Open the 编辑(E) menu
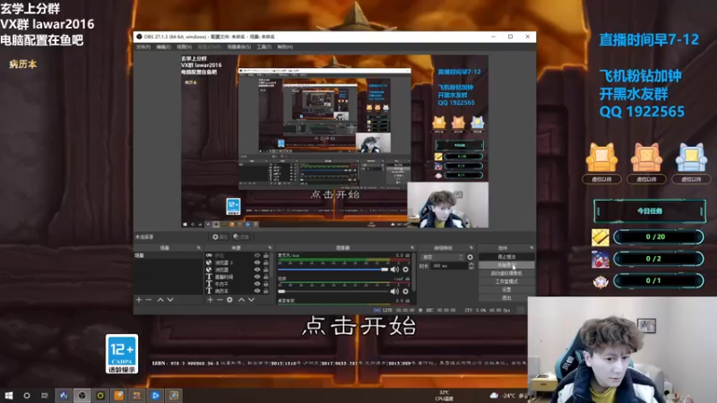Viewport: 717px width, 403px height. point(163,47)
